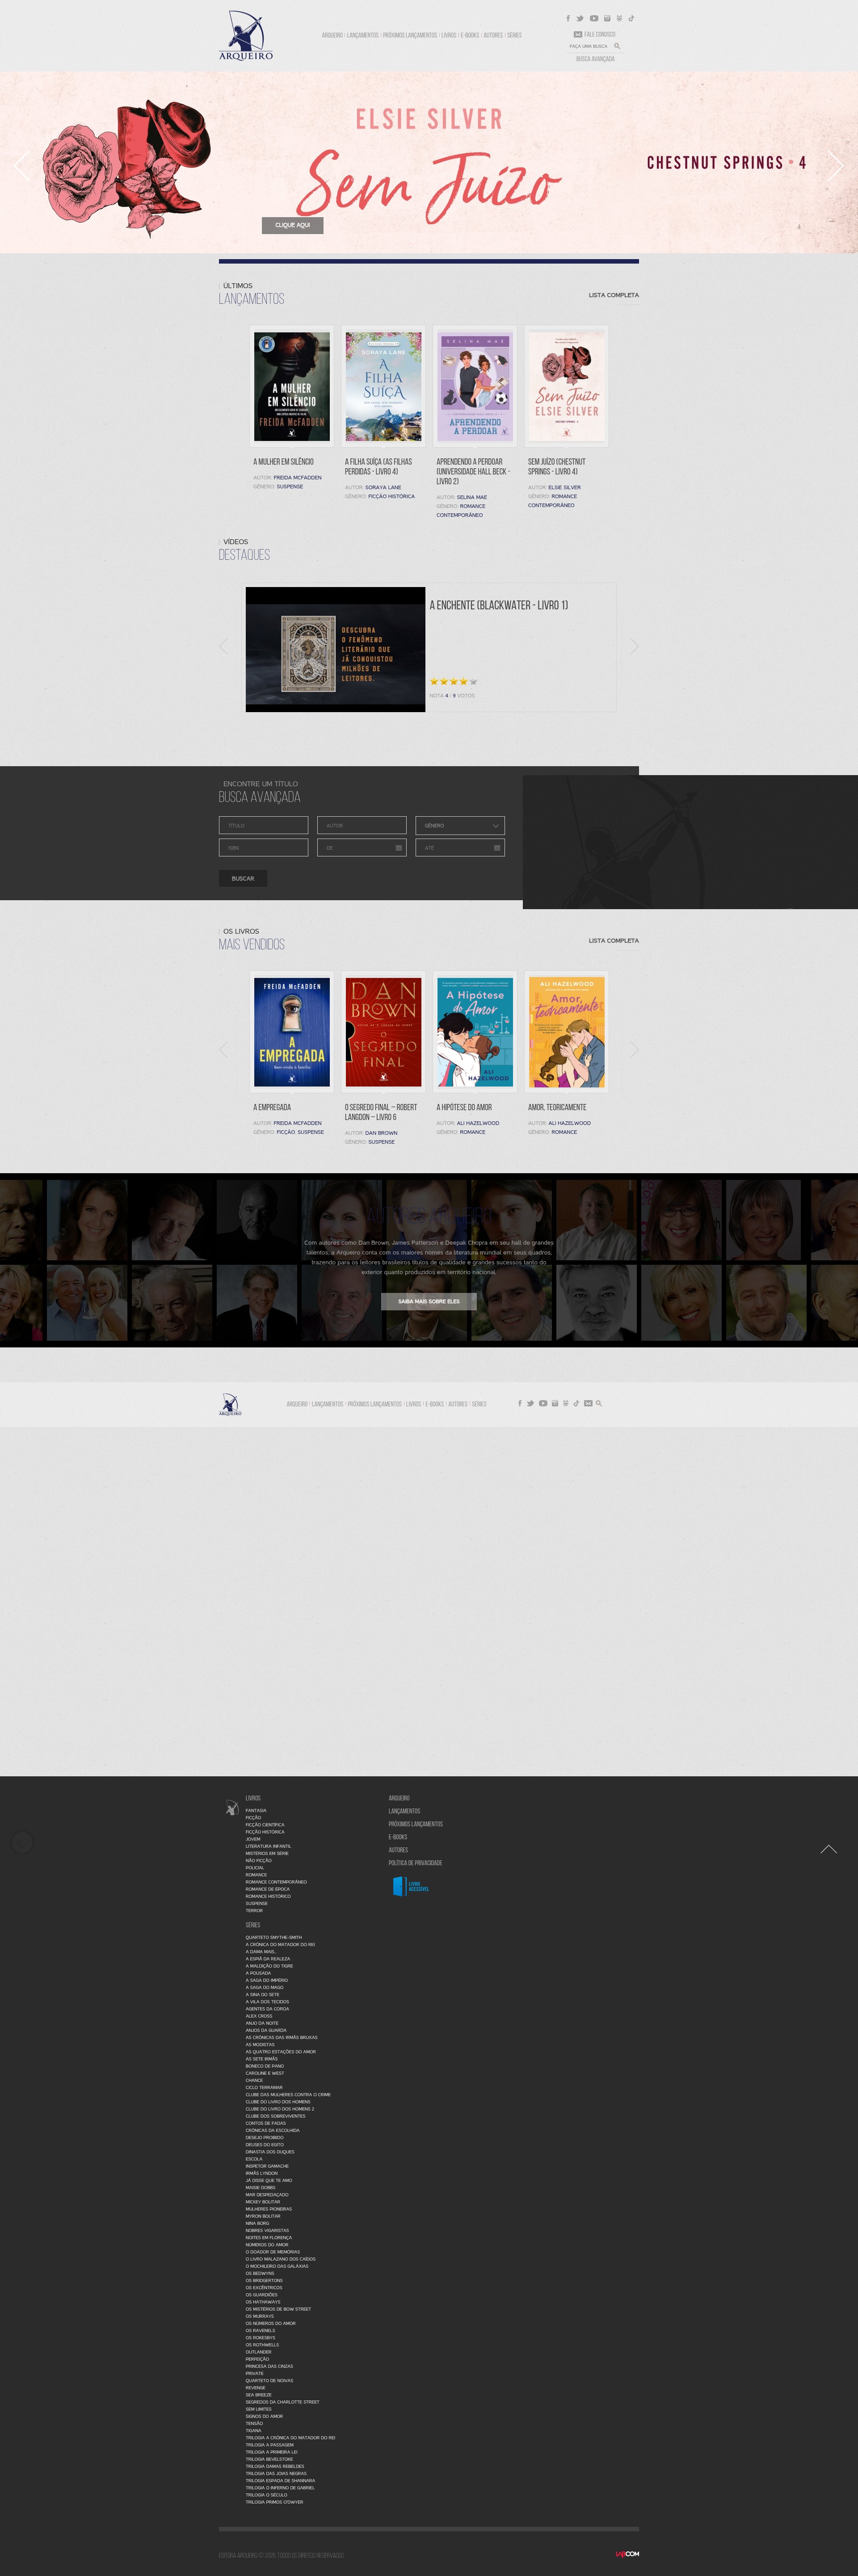
Task: Open Séries in the top menu
Action: [x=514, y=35]
